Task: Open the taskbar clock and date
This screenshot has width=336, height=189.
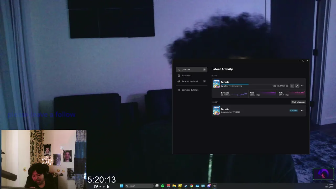Action: 330,186
